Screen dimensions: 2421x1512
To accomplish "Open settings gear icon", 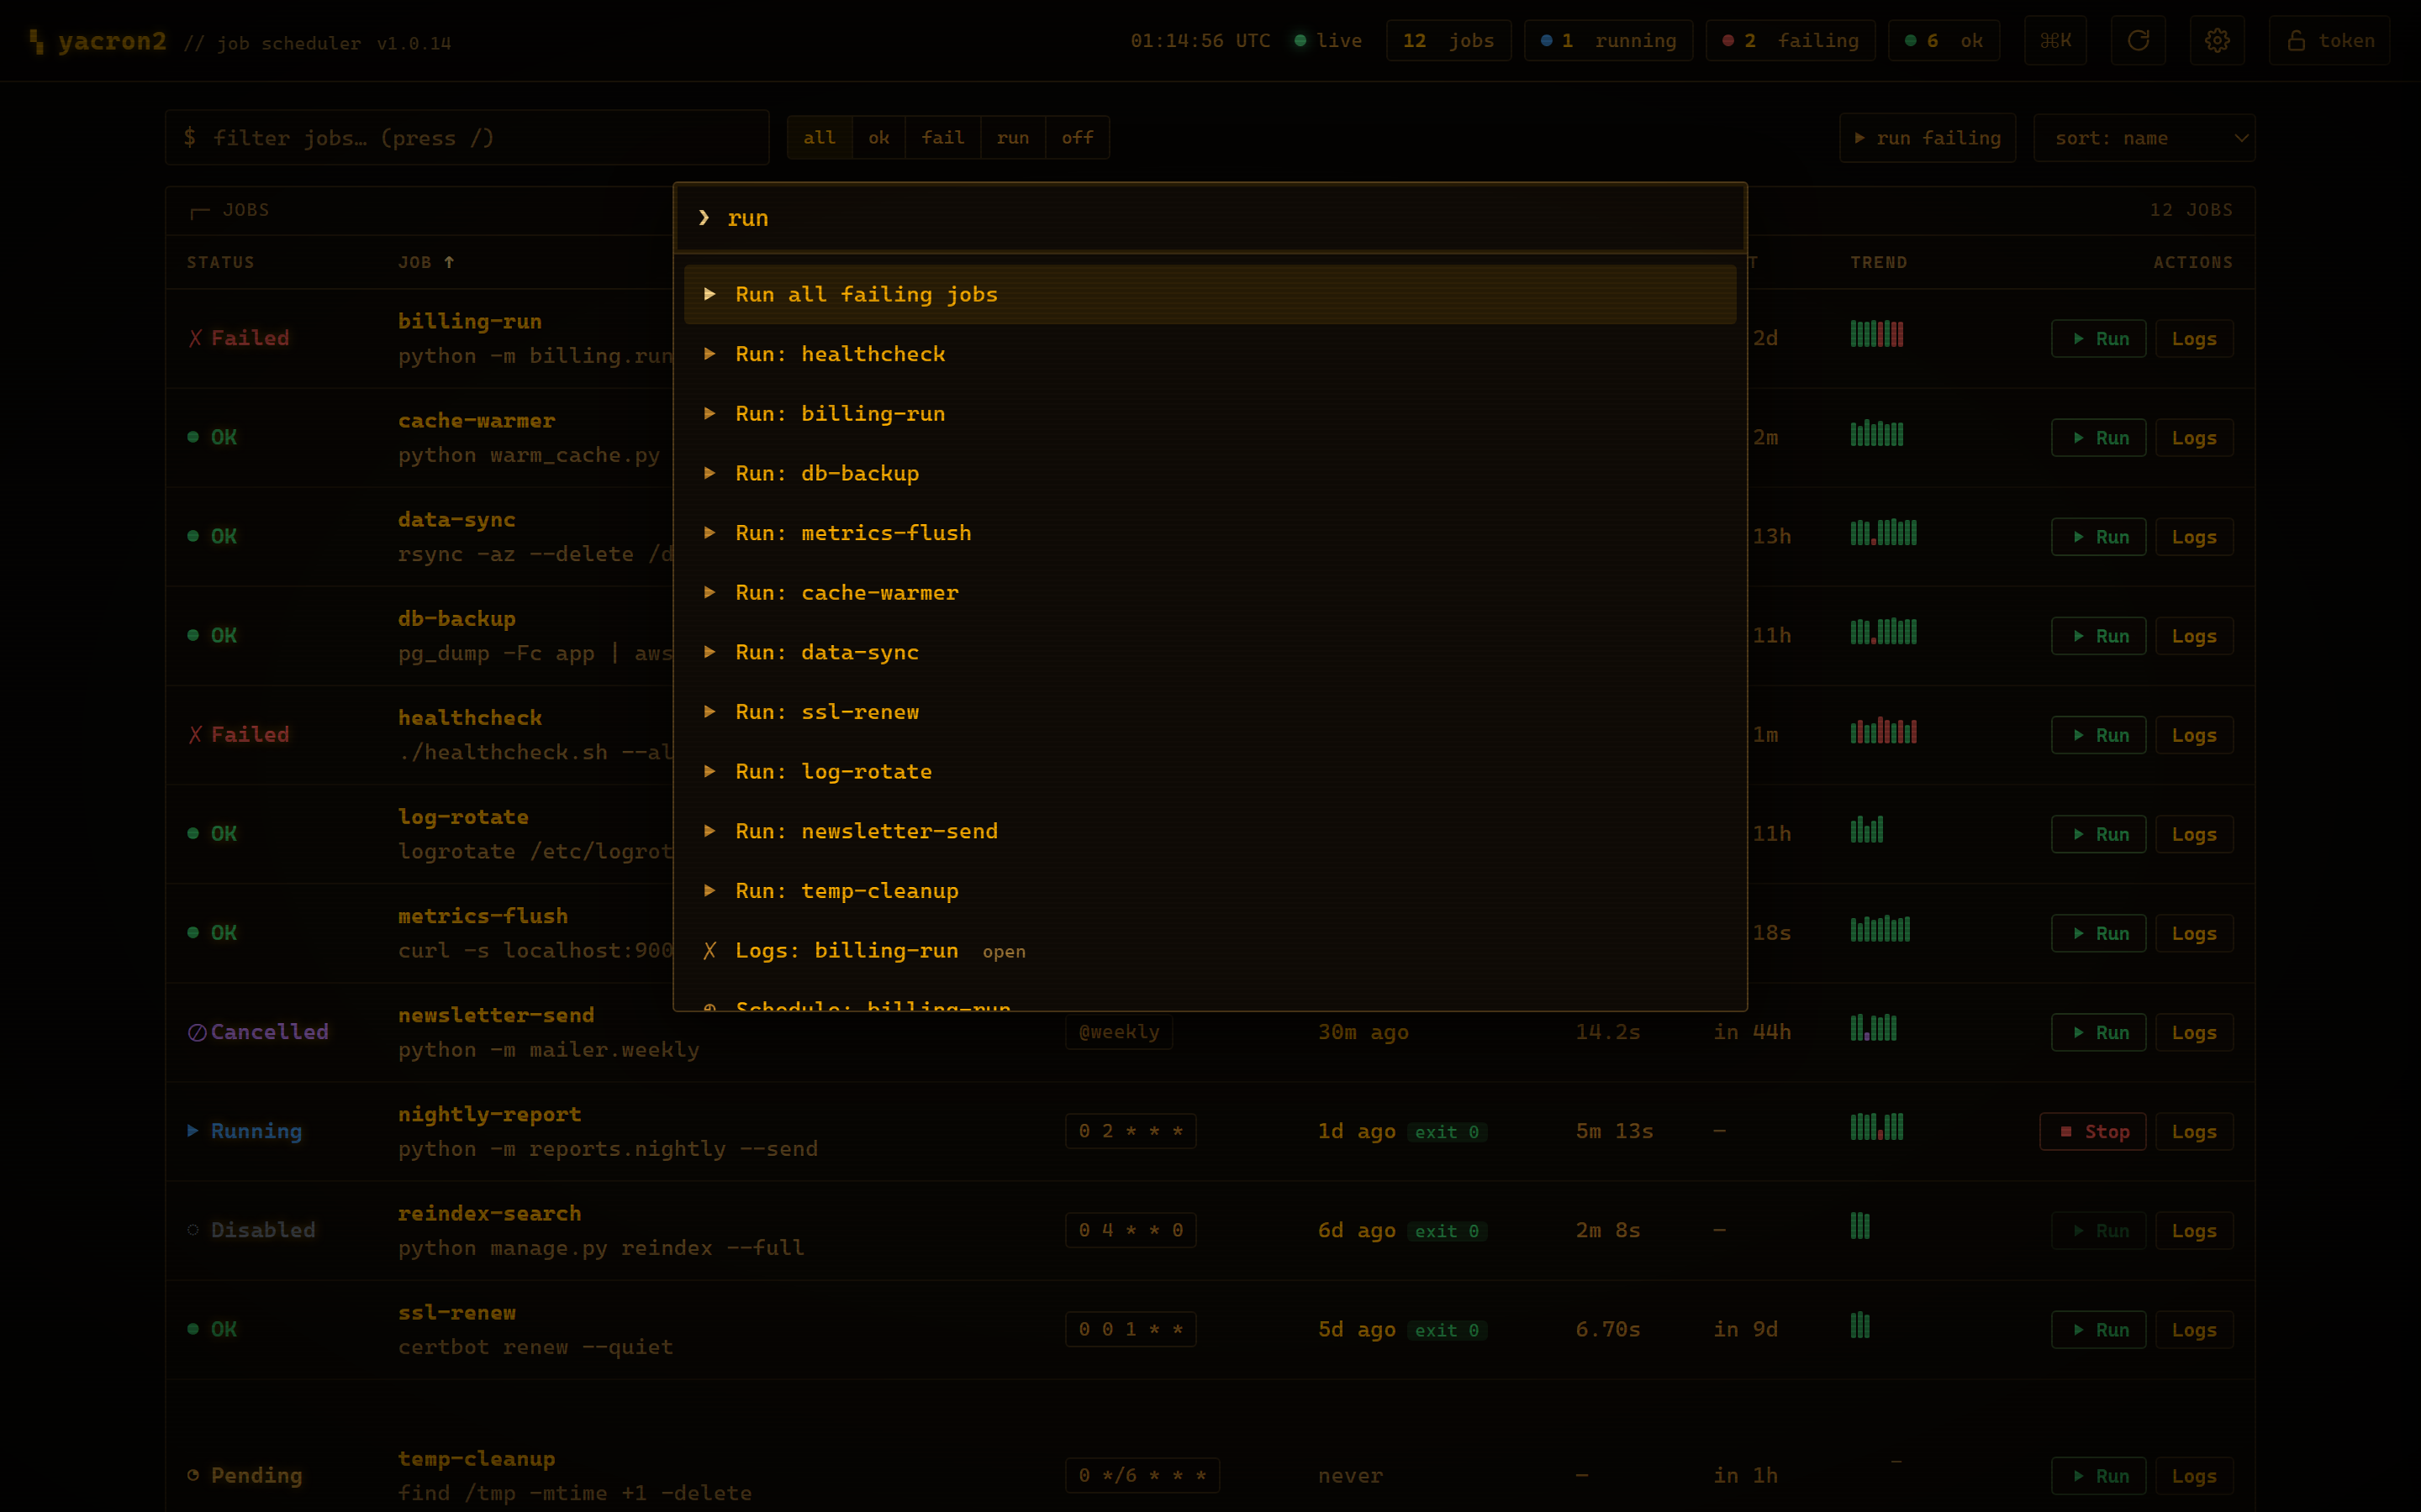I will 2217,41.
